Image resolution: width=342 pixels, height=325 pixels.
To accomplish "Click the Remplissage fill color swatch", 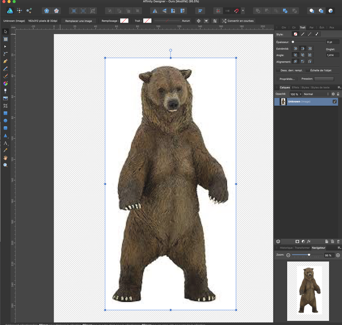I will (x=124, y=21).
